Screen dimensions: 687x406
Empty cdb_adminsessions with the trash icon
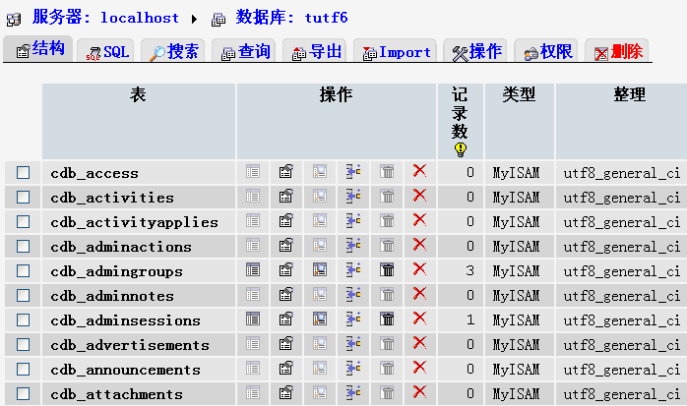click(x=387, y=319)
